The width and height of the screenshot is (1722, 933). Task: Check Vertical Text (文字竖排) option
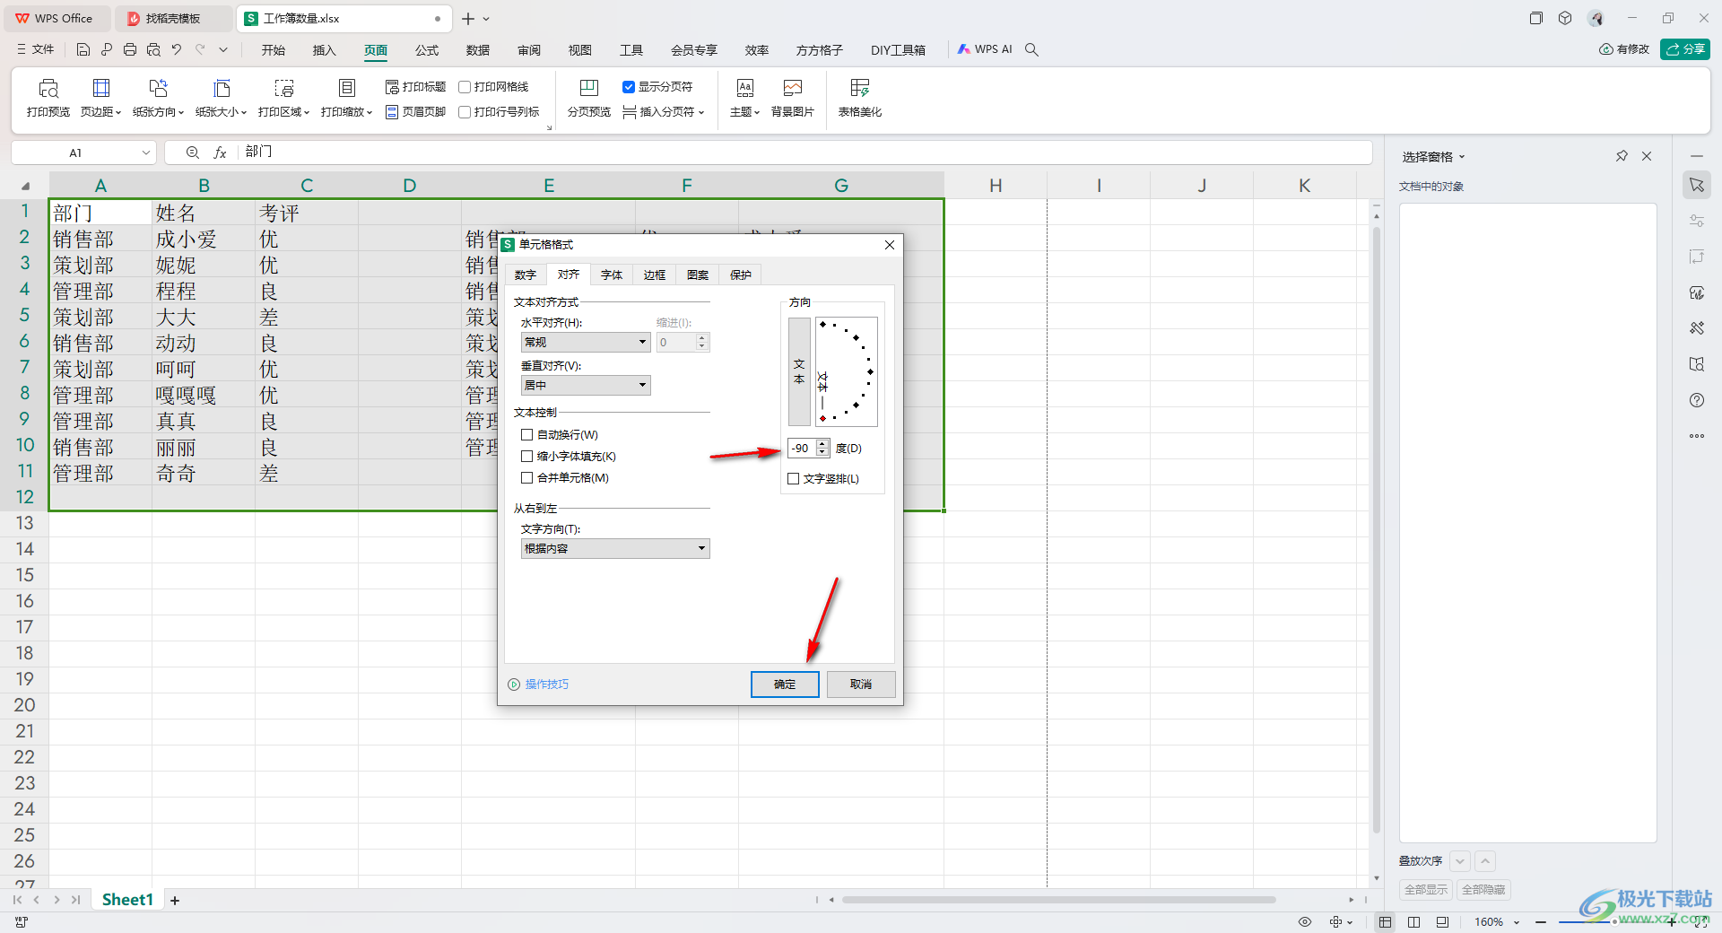pos(794,479)
